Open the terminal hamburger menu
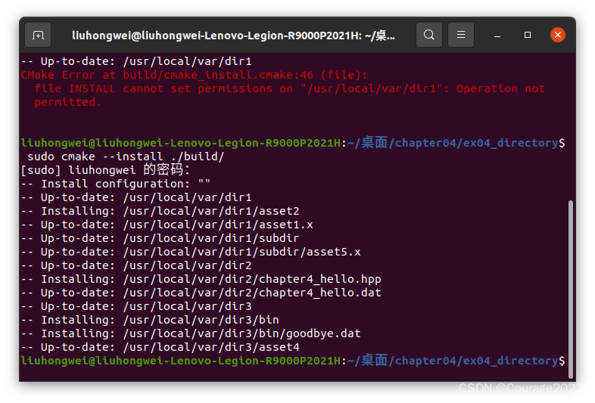This screenshot has height=403, width=595. [461, 36]
